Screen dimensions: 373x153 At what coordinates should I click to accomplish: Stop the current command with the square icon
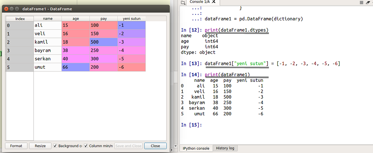[361, 2]
